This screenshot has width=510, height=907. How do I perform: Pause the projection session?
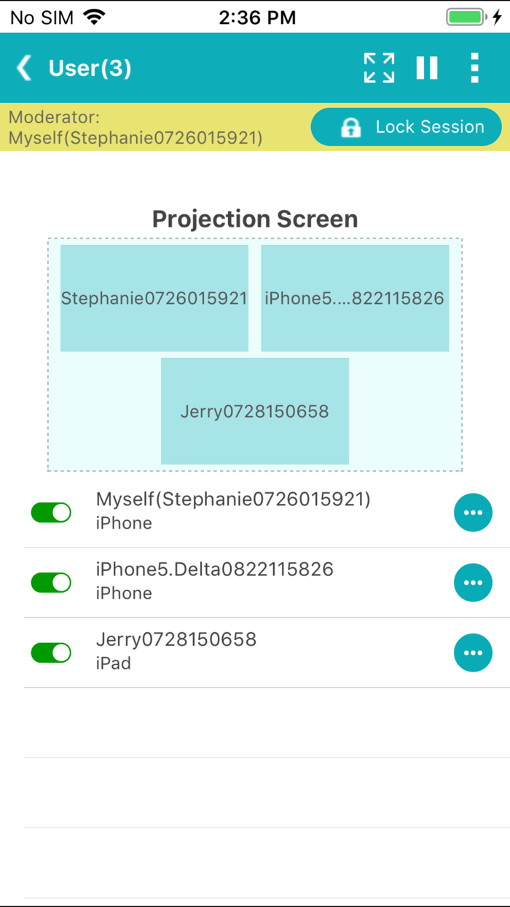(x=426, y=68)
